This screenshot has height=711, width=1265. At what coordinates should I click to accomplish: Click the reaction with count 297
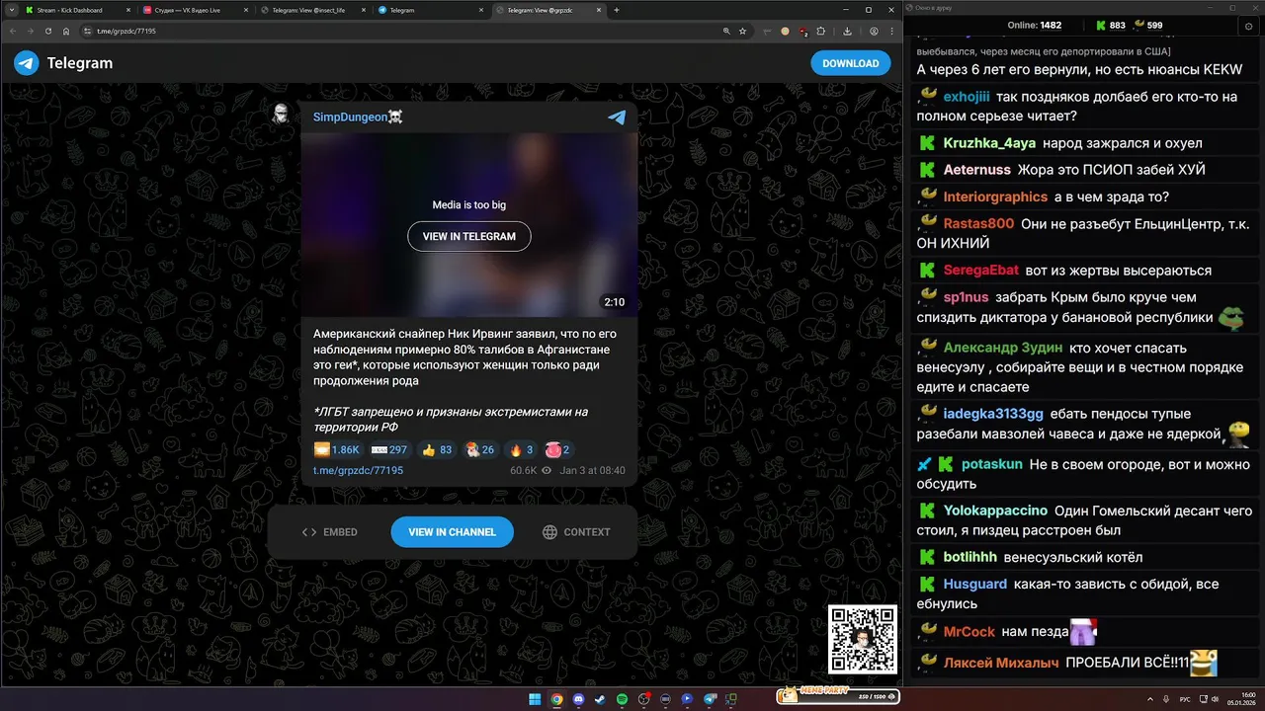388,449
